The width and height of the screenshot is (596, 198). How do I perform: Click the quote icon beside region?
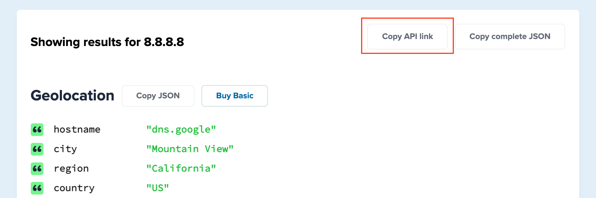[x=37, y=169]
